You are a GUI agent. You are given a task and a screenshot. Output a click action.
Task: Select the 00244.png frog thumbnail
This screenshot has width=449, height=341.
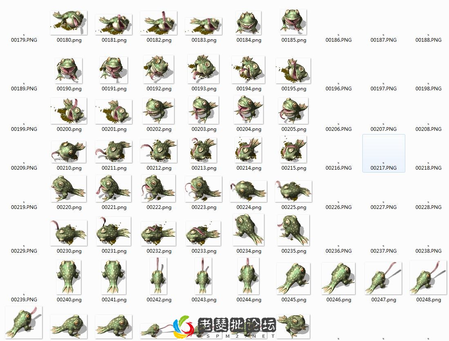click(248, 276)
